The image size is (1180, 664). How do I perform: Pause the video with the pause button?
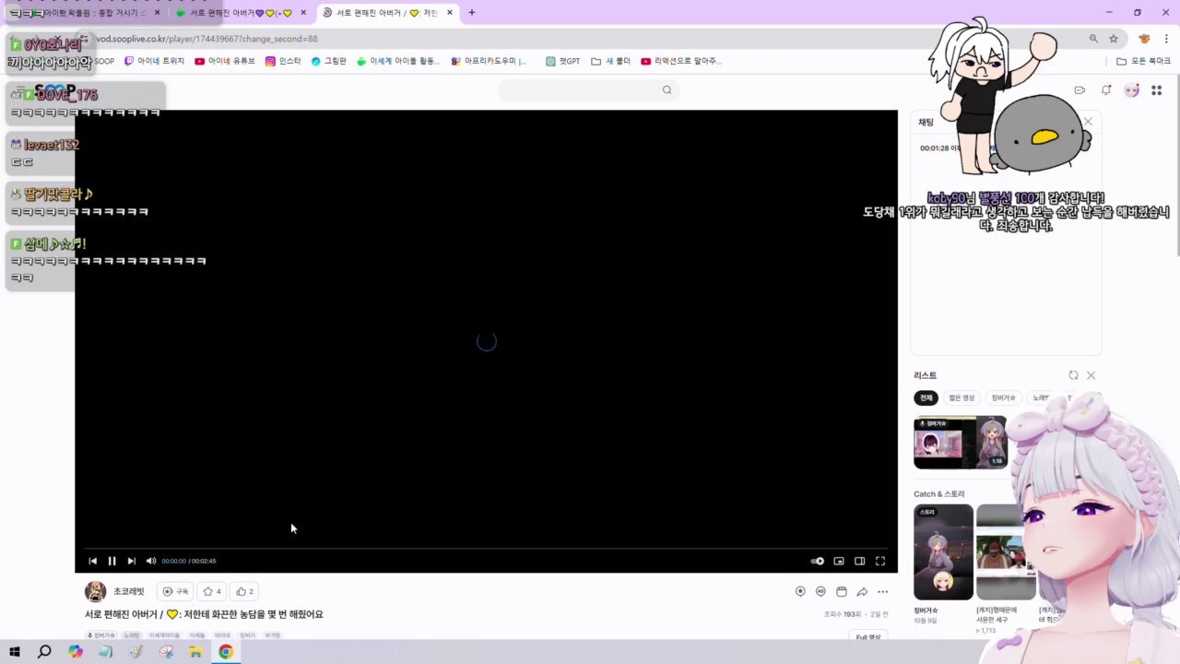click(112, 561)
